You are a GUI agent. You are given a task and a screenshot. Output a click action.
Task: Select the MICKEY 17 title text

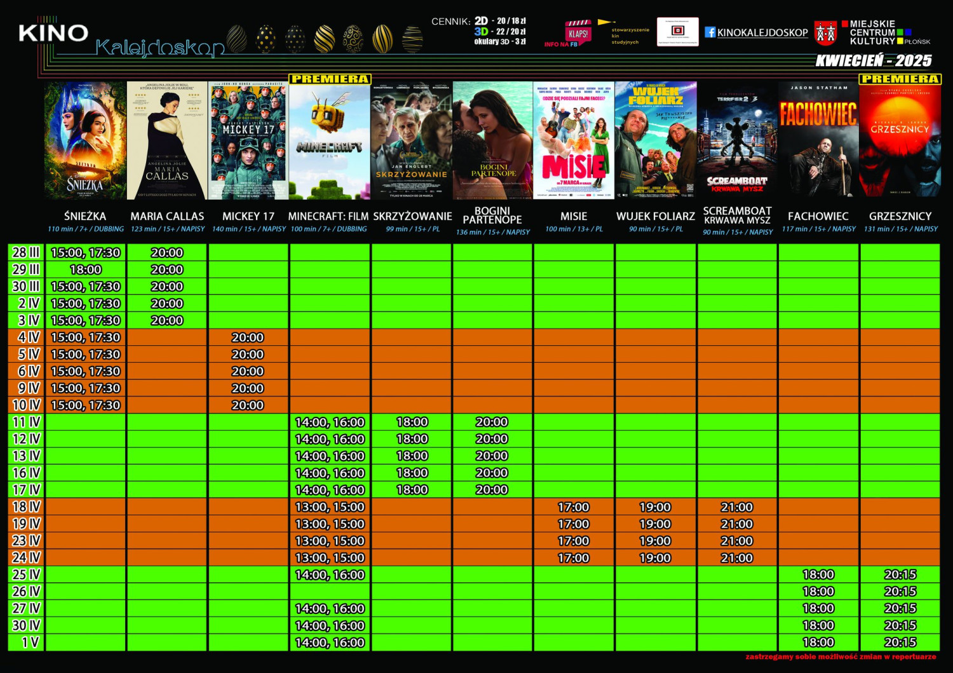248,216
